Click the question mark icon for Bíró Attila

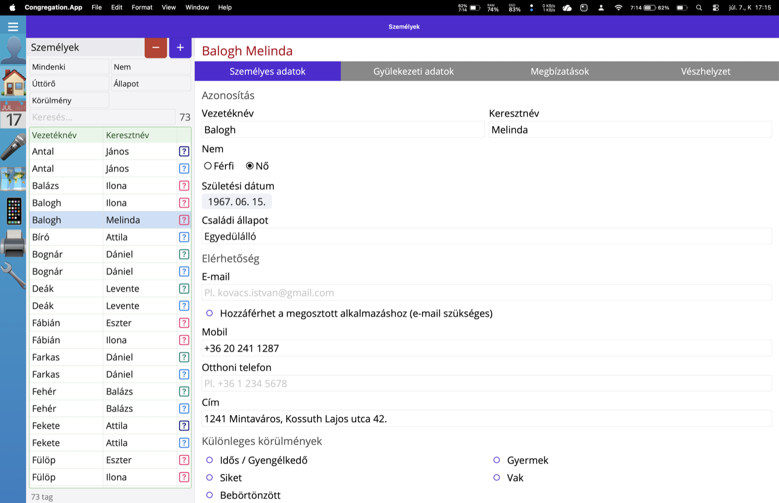(184, 237)
